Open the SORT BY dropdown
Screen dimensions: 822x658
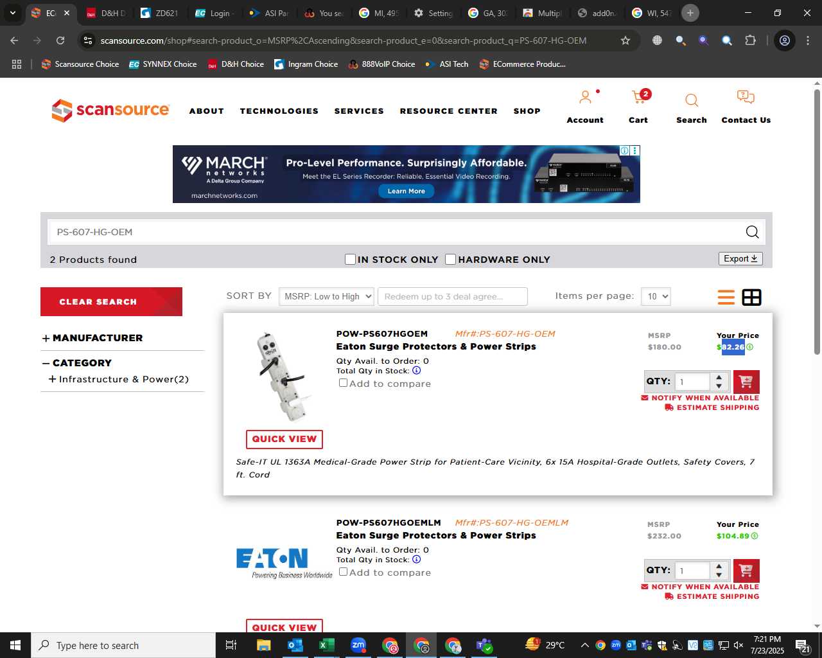pos(326,296)
